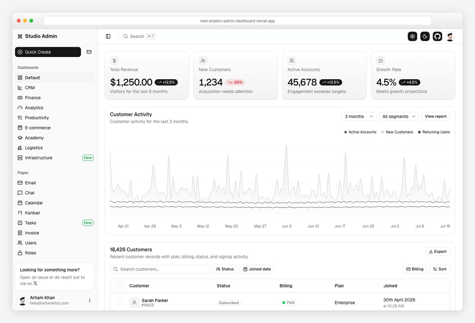Check the Sarah Parker row checkbox
This screenshot has height=323, width=475.
(x=120, y=303)
